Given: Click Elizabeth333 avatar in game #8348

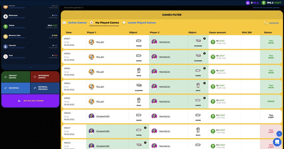Looking at the screenshot, I should click(x=91, y=116).
